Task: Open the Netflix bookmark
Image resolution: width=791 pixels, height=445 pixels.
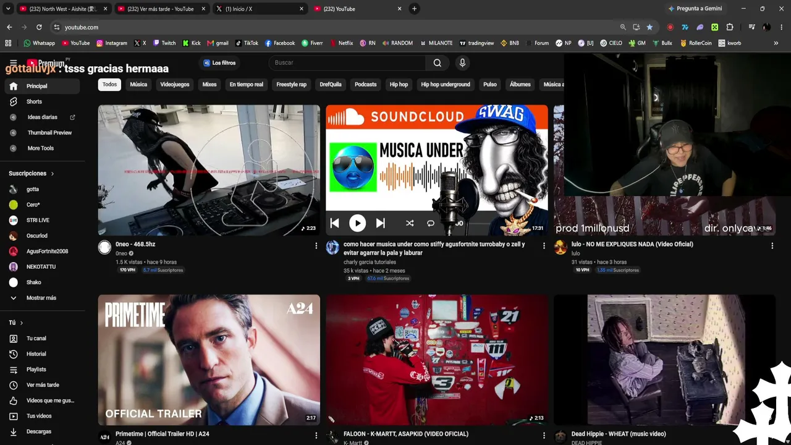Action: click(341, 43)
